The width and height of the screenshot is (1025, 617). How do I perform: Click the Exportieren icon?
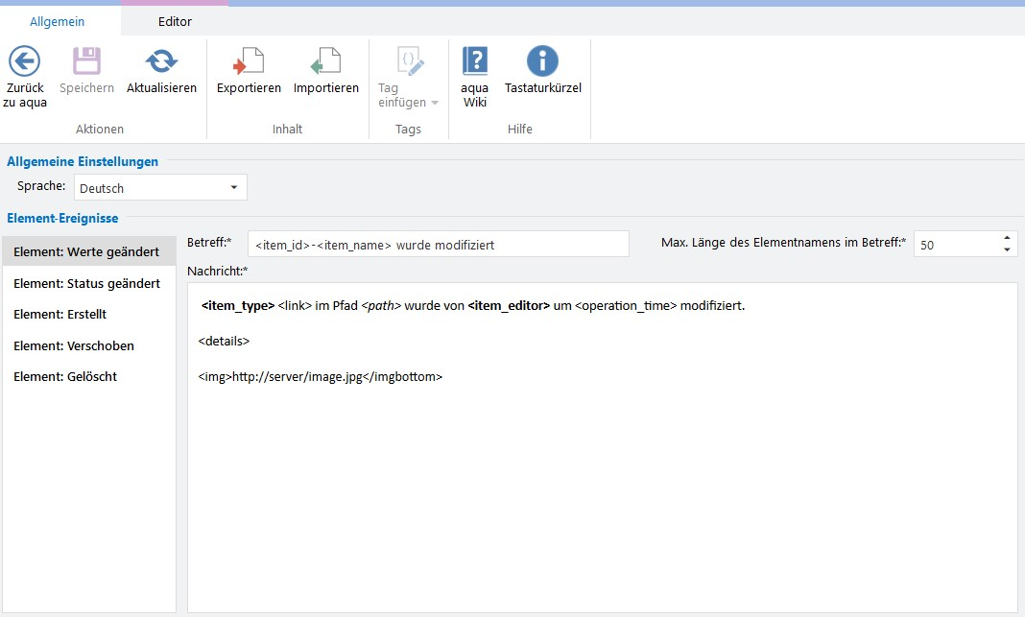tap(249, 61)
